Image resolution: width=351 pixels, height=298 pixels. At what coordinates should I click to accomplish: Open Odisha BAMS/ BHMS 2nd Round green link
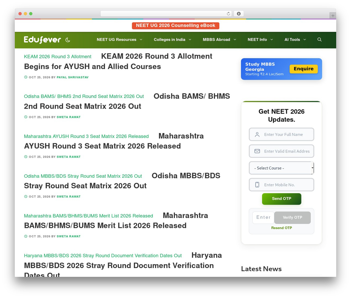(84, 96)
